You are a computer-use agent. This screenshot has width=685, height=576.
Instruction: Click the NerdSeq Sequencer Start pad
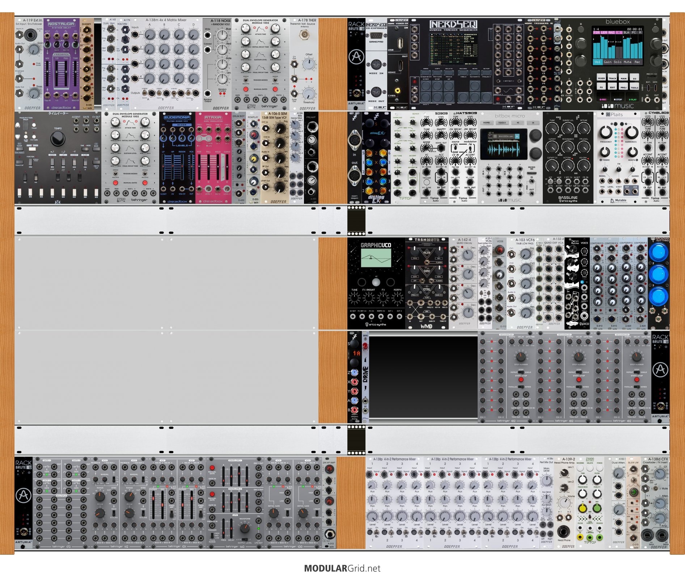[x=426, y=85]
